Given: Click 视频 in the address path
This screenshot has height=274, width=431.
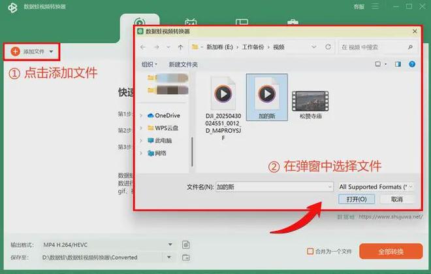Looking at the screenshot, I should tap(278, 47).
